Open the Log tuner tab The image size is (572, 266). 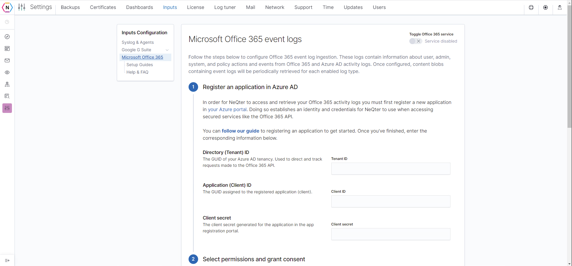[225, 7]
